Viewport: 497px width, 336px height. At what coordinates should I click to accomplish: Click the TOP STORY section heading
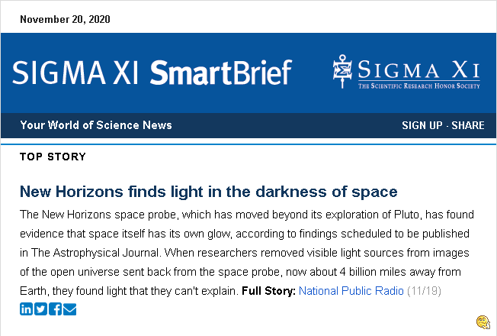tap(53, 157)
